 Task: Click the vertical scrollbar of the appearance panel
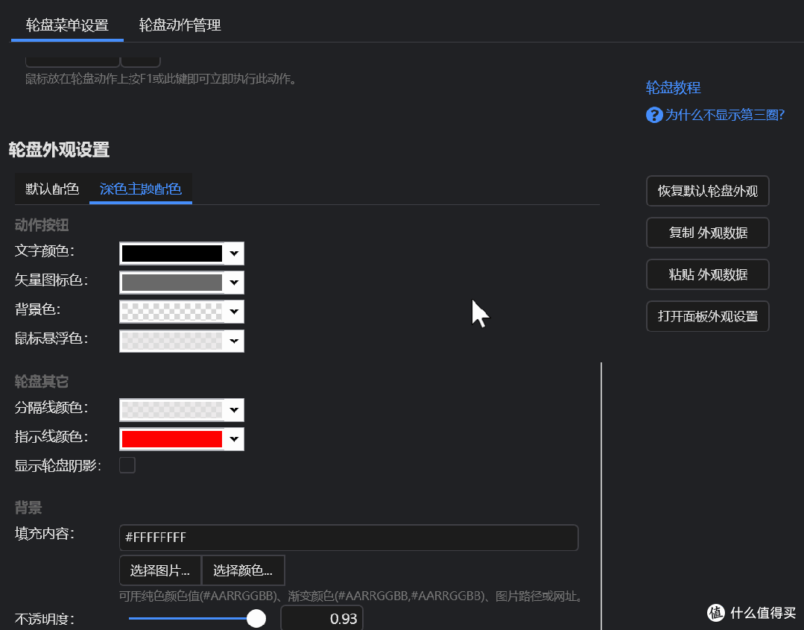(x=601, y=496)
